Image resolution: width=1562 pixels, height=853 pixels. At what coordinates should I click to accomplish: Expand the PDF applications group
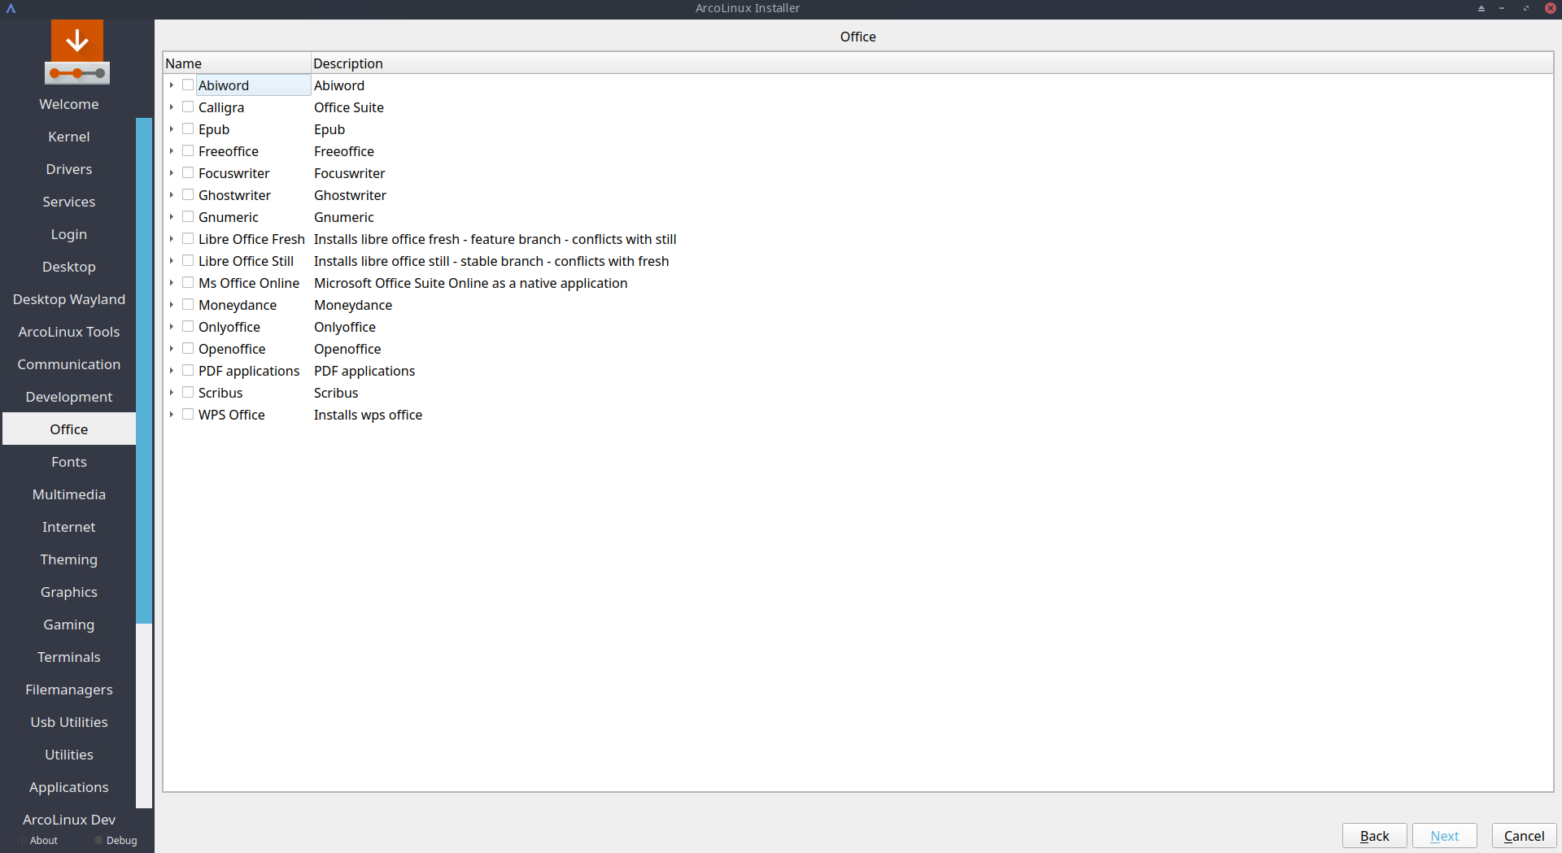[172, 371]
